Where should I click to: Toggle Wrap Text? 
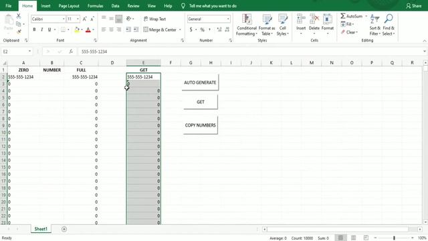[154, 19]
